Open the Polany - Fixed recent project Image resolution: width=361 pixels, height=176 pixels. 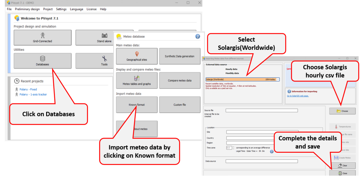pos(28,89)
